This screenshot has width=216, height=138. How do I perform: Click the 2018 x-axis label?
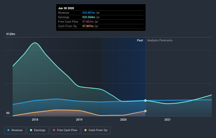(35, 120)
